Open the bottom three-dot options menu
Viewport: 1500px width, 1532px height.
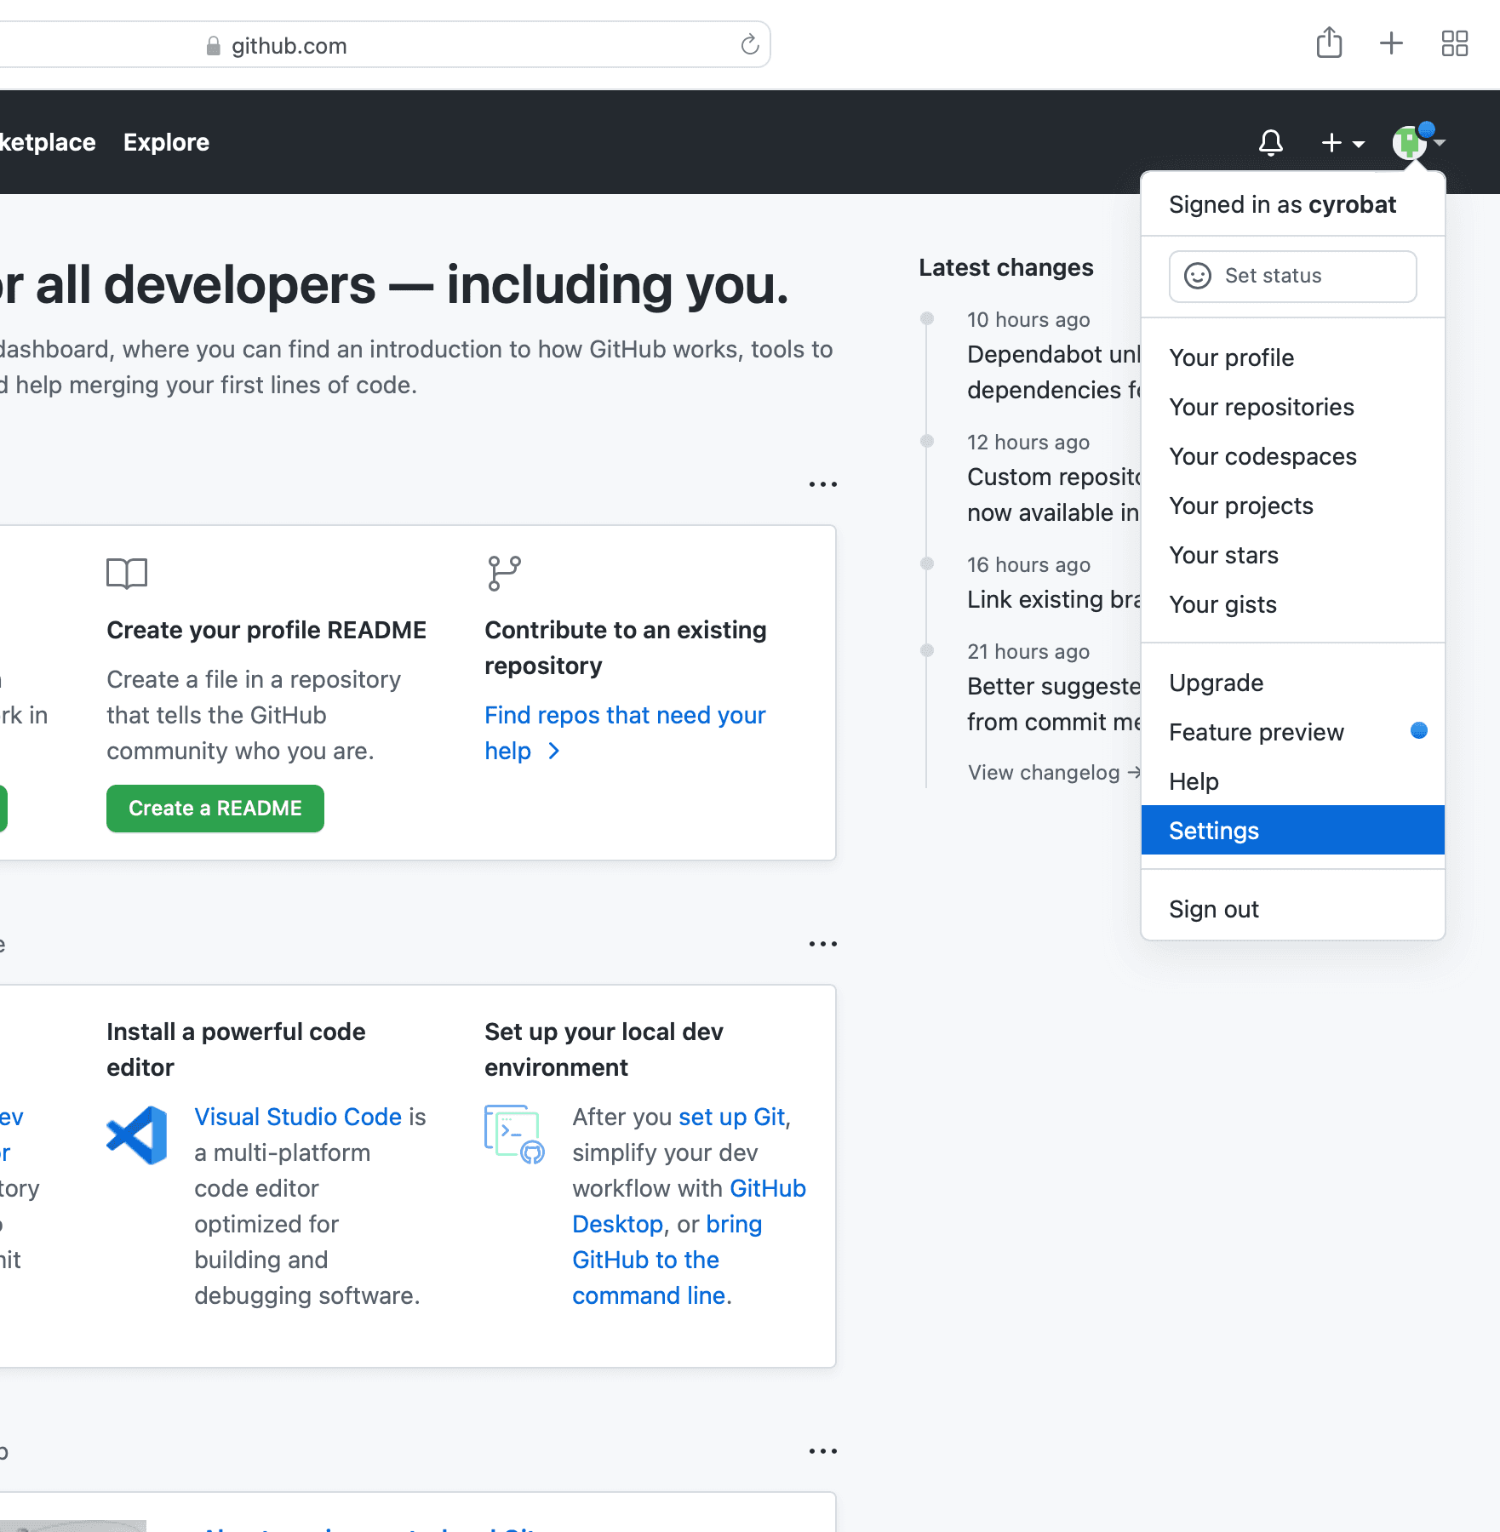tap(823, 1451)
